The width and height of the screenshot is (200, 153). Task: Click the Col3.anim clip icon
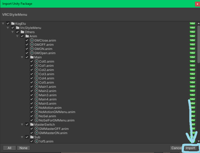[37, 74]
